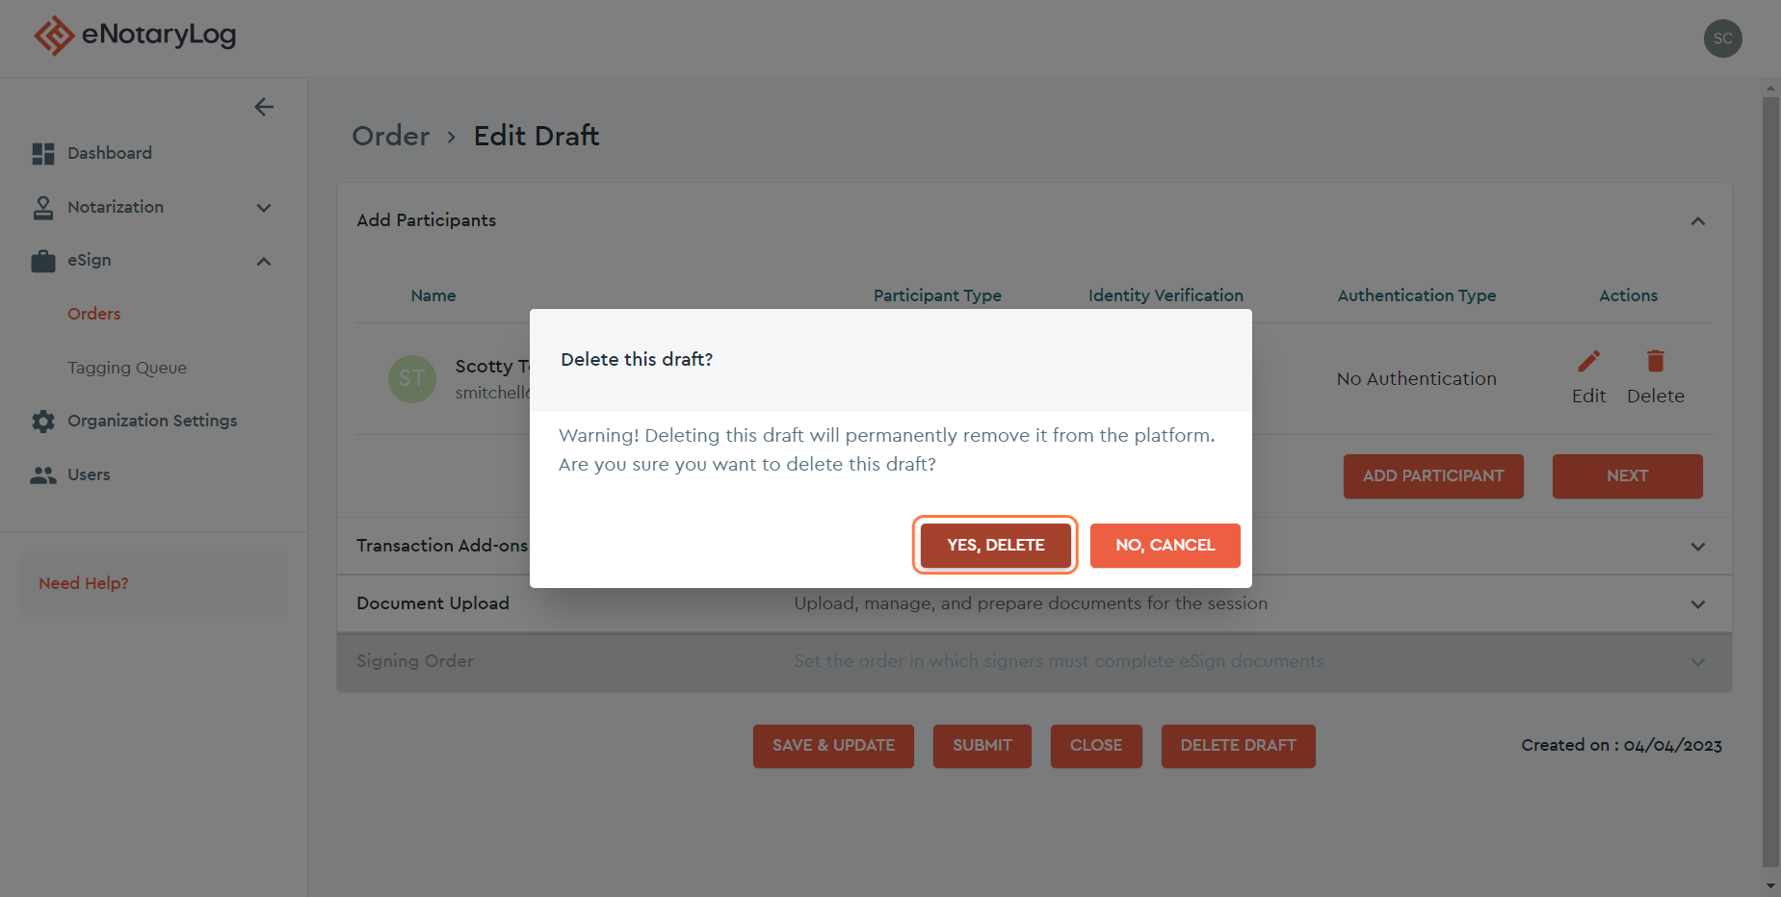The height and width of the screenshot is (897, 1781).
Task: Collapse the Add Participants section
Action: pos(1698,221)
